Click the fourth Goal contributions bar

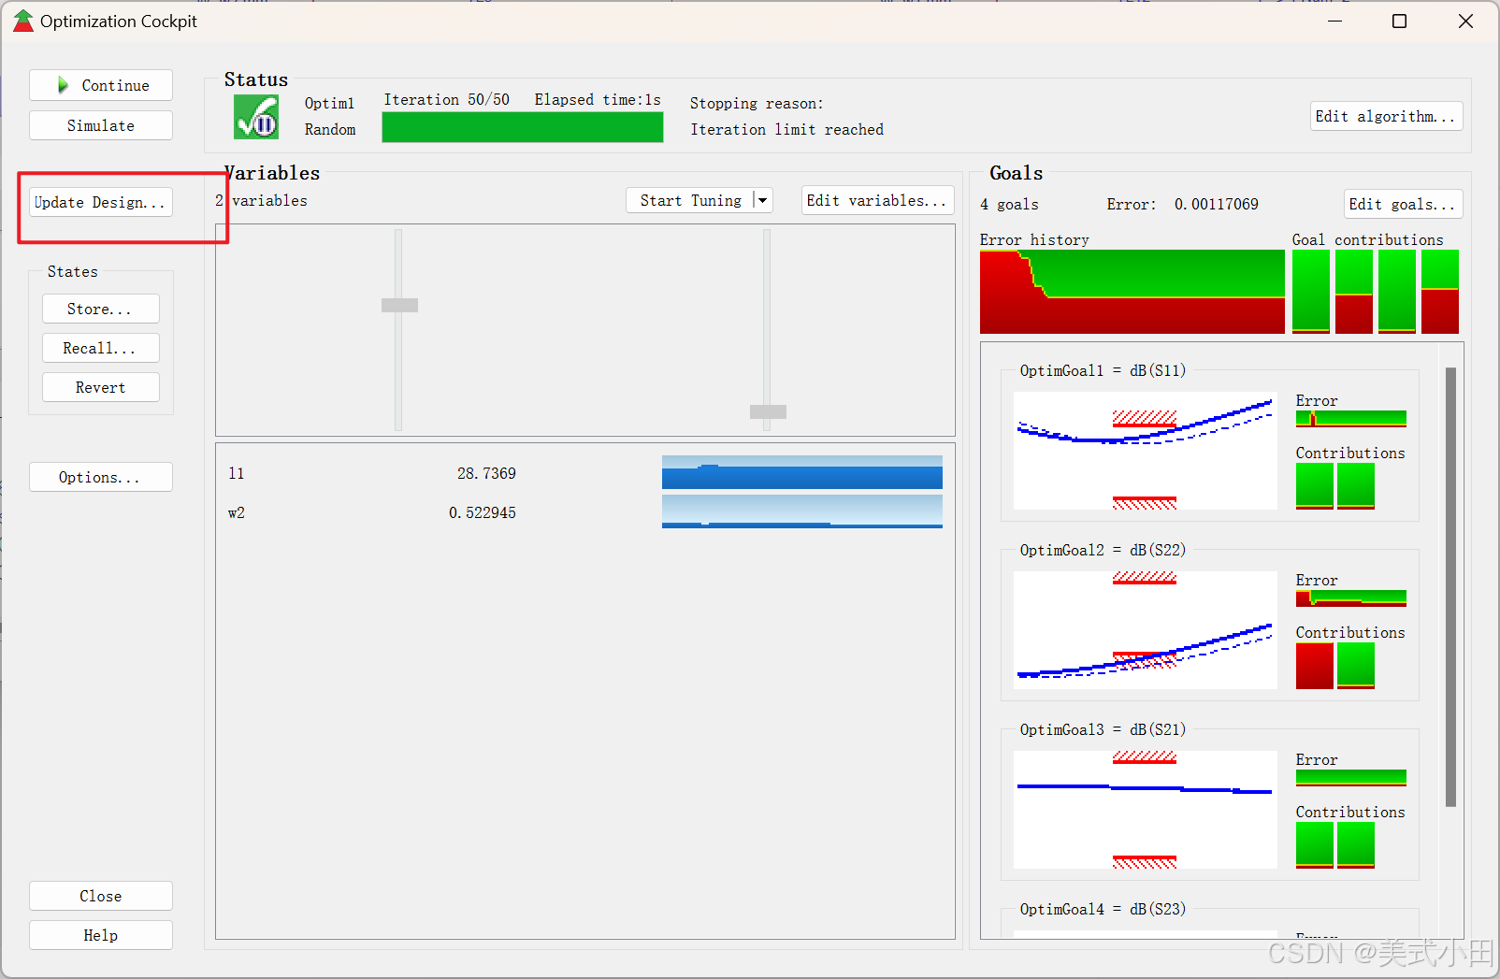pyautogui.click(x=1440, y=292)
